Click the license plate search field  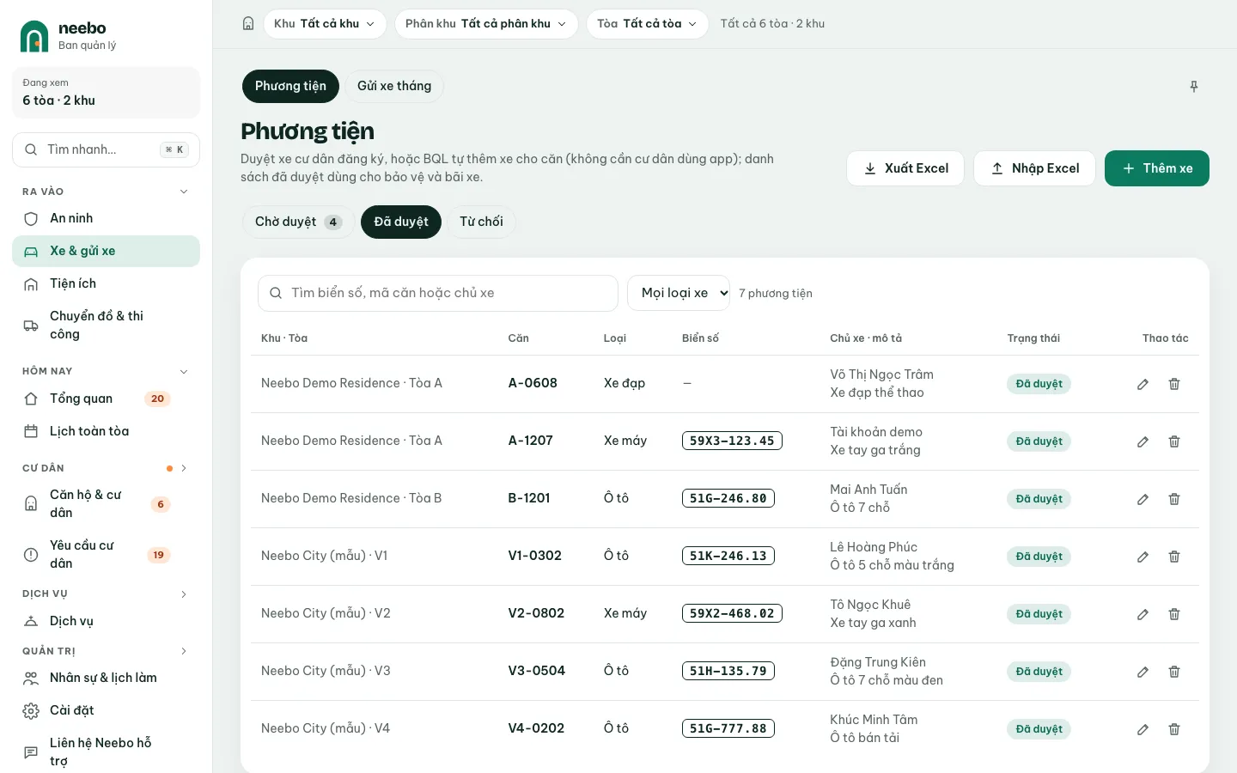pos(438,293)
